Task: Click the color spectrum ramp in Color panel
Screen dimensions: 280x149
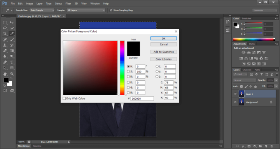Action: coord(254,39)
